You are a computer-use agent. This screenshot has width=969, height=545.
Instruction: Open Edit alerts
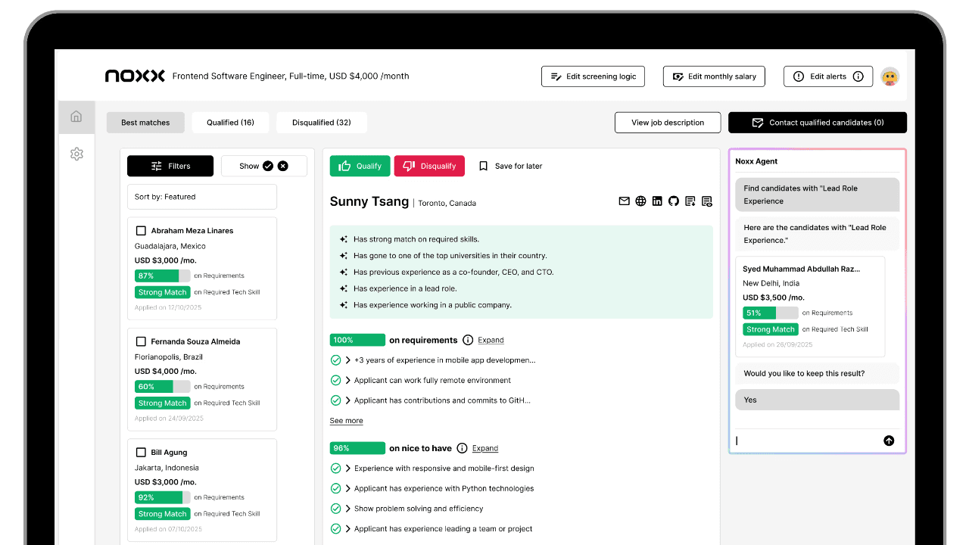pyautogui.click(x=828, y=76)
